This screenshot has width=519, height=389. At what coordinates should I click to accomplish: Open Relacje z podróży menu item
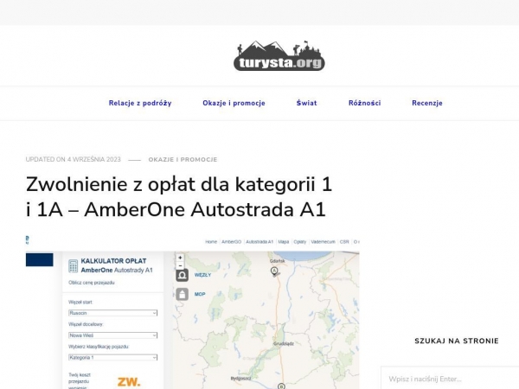[x=140, y=103]
